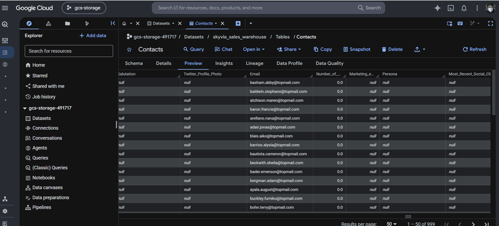Switch to the Insights tab

tap(224, 64)
